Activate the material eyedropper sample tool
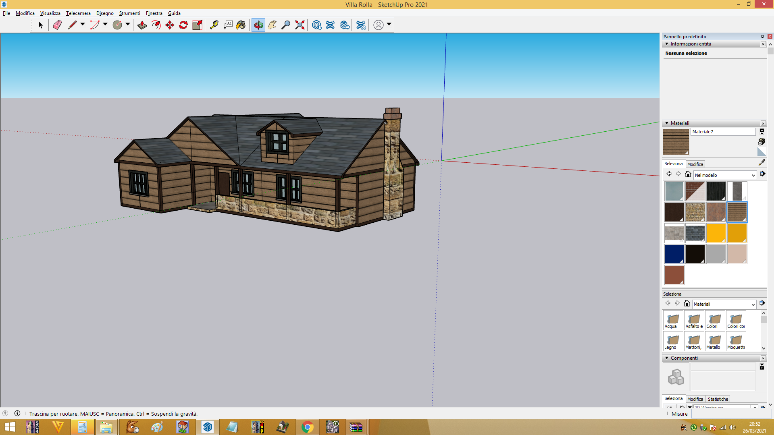The width and height of the screenshot is (774, 435). click(762, 163)
